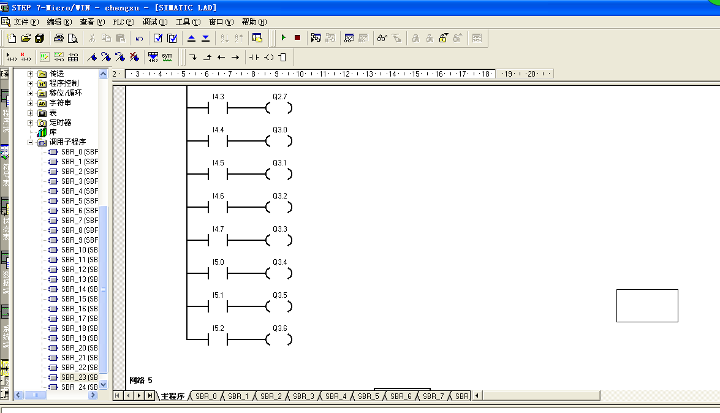The height and width of the screenshot is (413, 720).
Task: Open the 工具 menu
Action: (188, 22)
